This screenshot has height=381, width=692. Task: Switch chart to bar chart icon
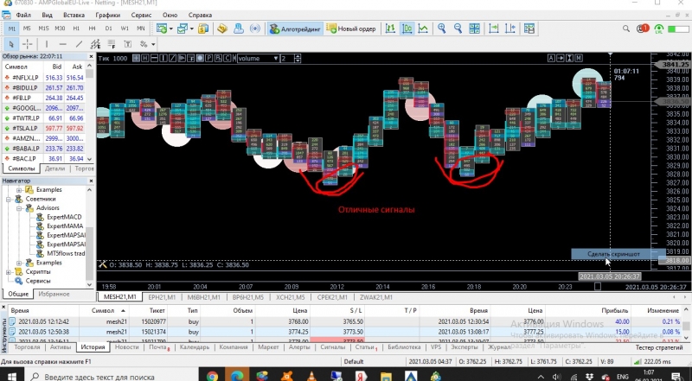[391, 29]
